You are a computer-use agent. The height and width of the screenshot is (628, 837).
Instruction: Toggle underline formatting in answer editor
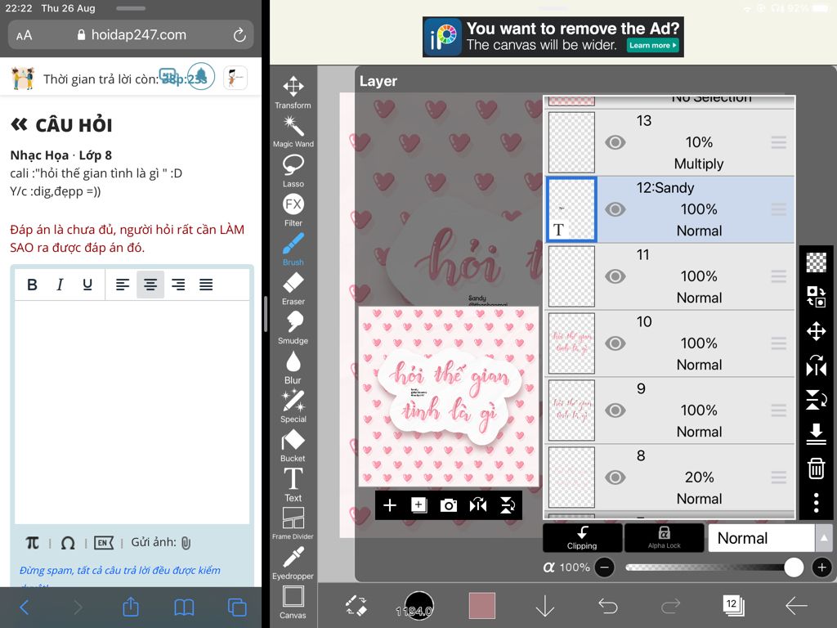(x=87, y=285)
